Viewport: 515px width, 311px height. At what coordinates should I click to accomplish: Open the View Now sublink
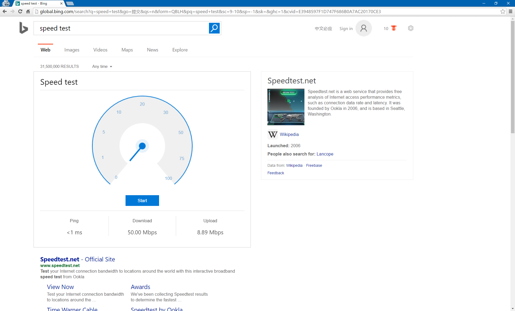60,287
